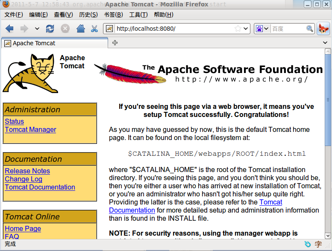Bookmark this page with the star icon
The height and width of the screenshot is (251, 332).
click(238, 29)
